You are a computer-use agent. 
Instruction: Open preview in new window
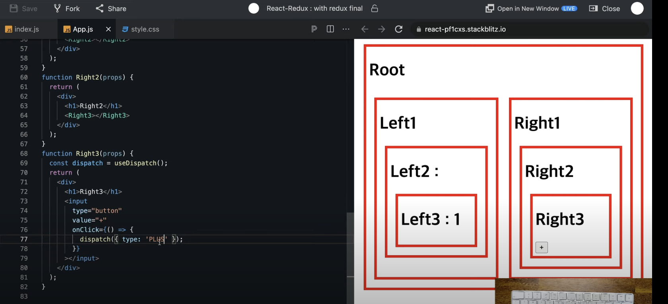(531, 9)
